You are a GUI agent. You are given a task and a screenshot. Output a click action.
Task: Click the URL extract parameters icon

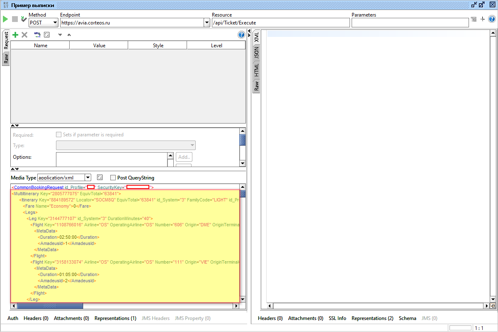[37, 35]
